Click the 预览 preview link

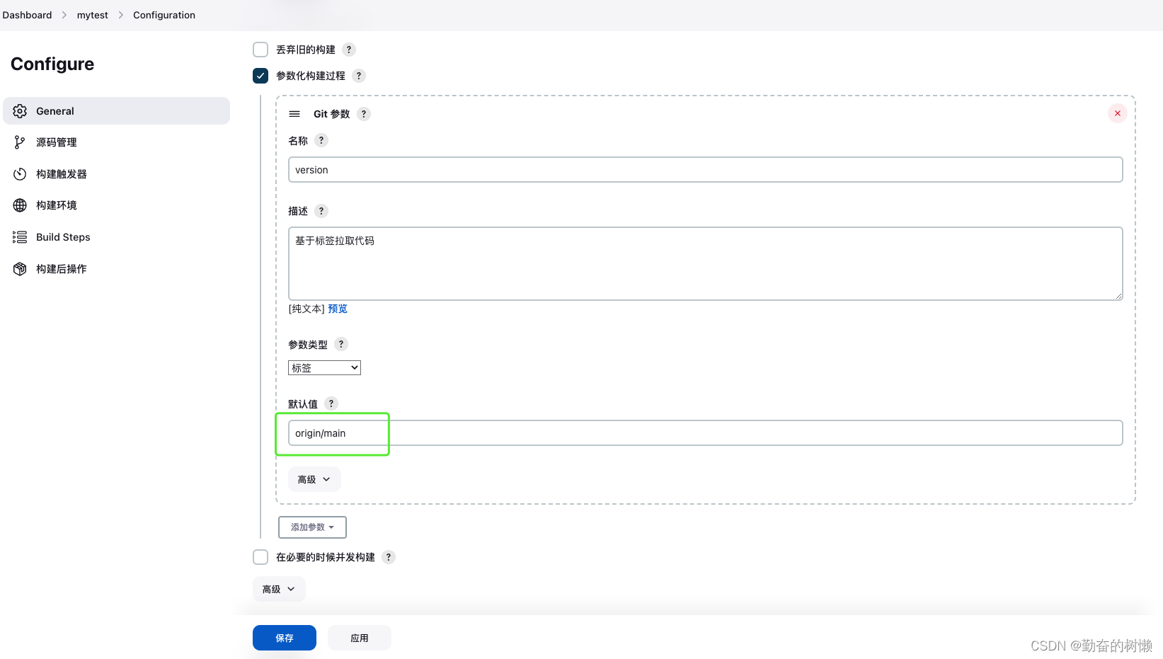click(x=338, y=309)
